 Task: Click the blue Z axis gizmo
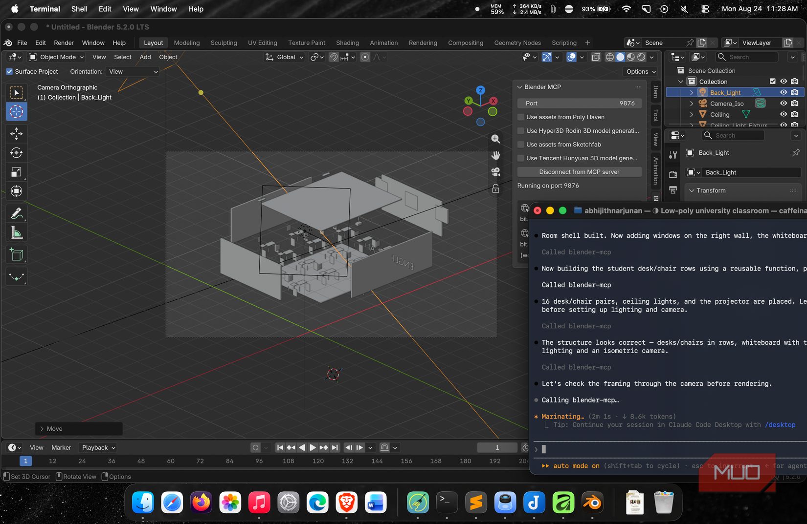tap(481, 90)
